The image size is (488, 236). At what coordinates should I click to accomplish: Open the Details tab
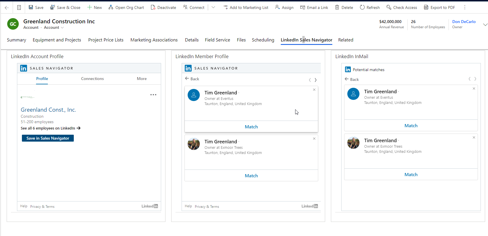click(192, 40)
